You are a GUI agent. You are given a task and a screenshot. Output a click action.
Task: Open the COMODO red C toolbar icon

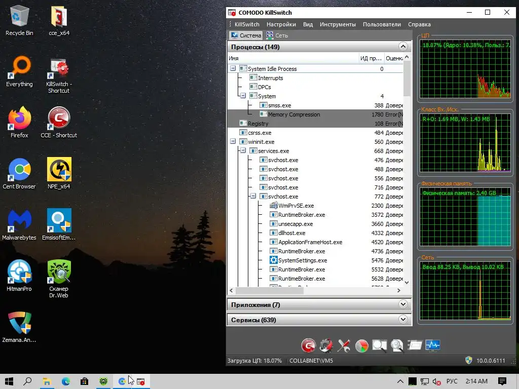309,345
